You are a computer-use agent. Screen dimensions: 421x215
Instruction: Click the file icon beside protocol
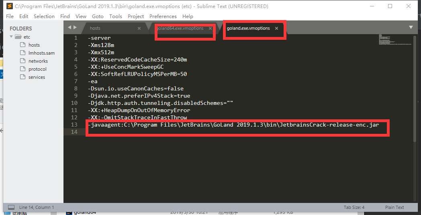(23, 69)
